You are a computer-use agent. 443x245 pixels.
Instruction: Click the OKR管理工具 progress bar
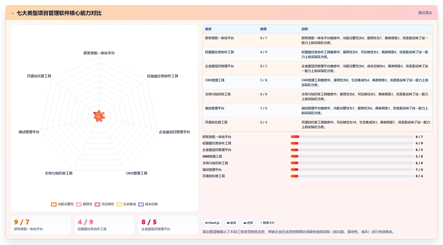tap(352, 156)
